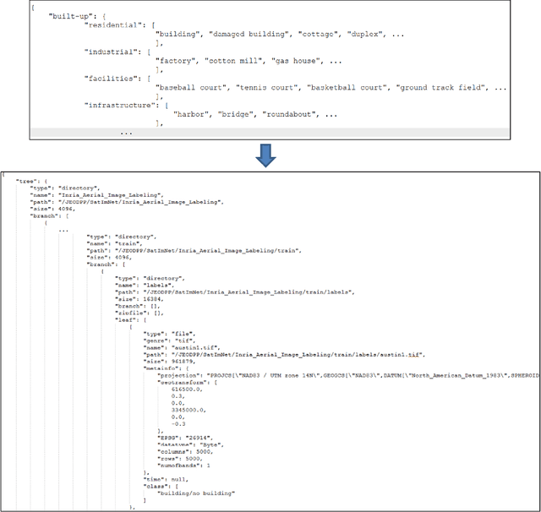Click the highlighted ellipsis line in top panel
This screenshot has width=541, height=512.
[x=125, y=133]
